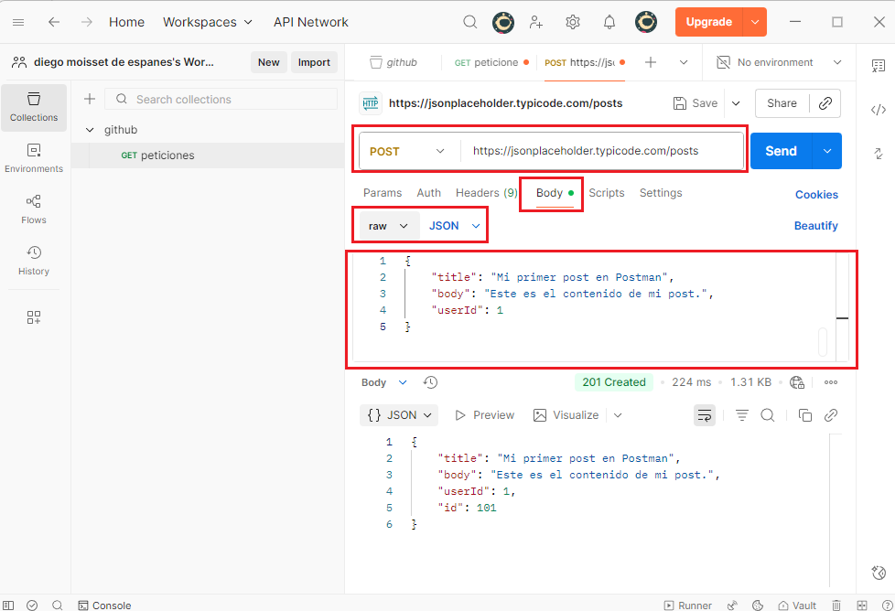Open the settings gear icon
This screenshot has width=895, height=611.
573,22
